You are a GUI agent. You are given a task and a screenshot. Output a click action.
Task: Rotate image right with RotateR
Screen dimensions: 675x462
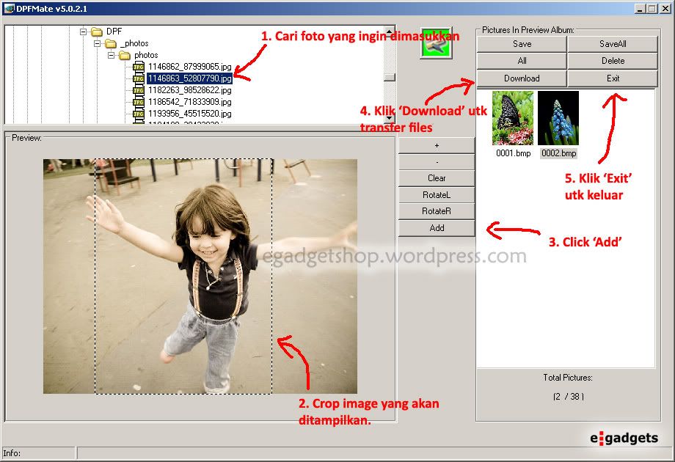[x=437, y=211]
